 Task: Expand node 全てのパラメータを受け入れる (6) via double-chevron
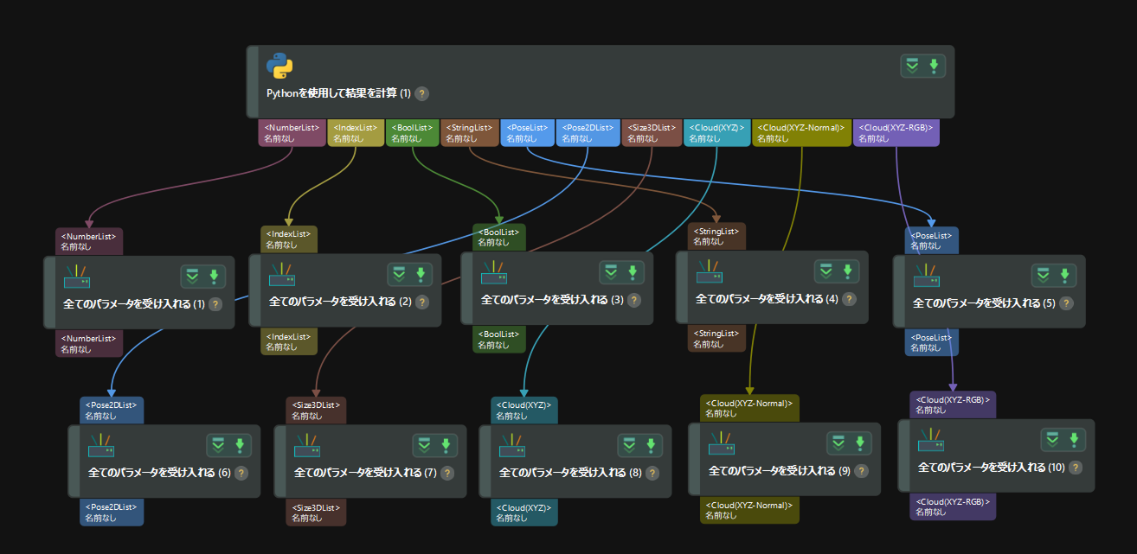pyautogui.click(x=218, y=445)
